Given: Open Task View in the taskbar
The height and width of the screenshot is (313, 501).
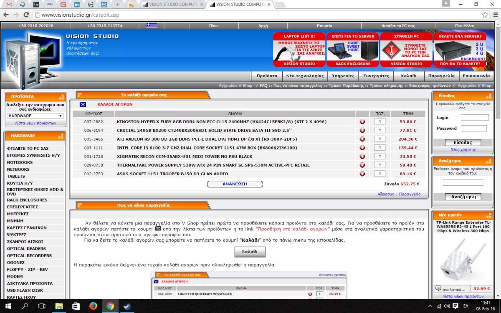Looking at the screenshot, I should tap(42, 306).
